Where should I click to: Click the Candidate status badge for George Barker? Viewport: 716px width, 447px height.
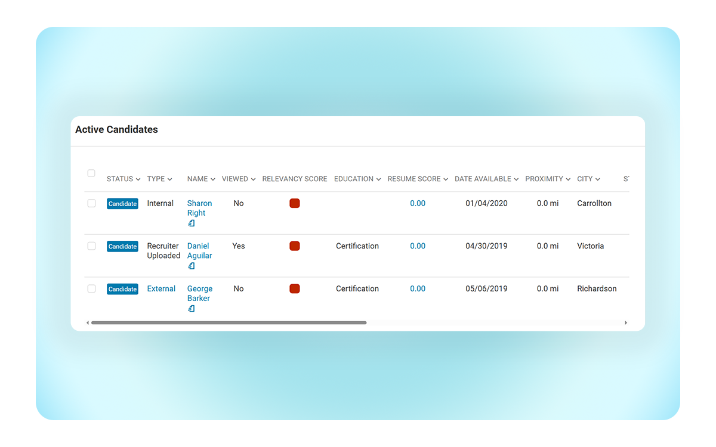(x=122, y=289)
